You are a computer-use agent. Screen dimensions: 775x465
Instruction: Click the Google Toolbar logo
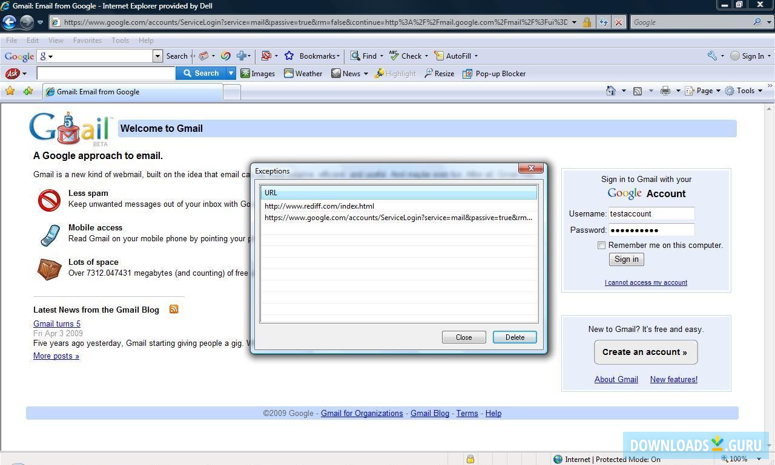pos(19,56)
